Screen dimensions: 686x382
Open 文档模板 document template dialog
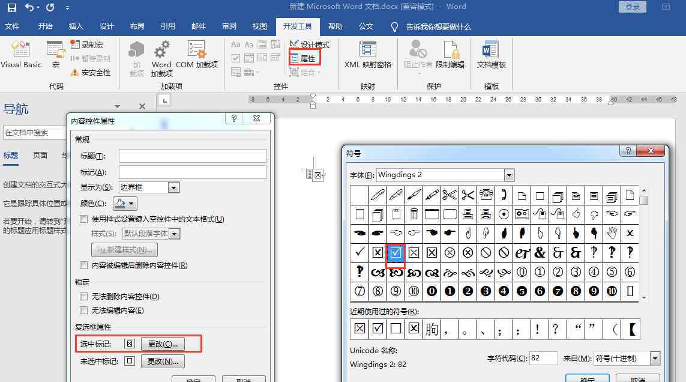[x=491, y=54]
